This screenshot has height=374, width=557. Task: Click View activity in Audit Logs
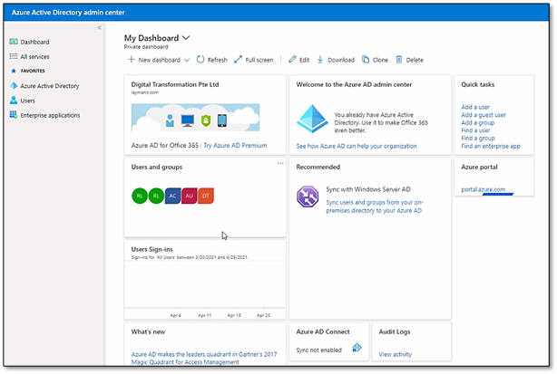(395, 354)
